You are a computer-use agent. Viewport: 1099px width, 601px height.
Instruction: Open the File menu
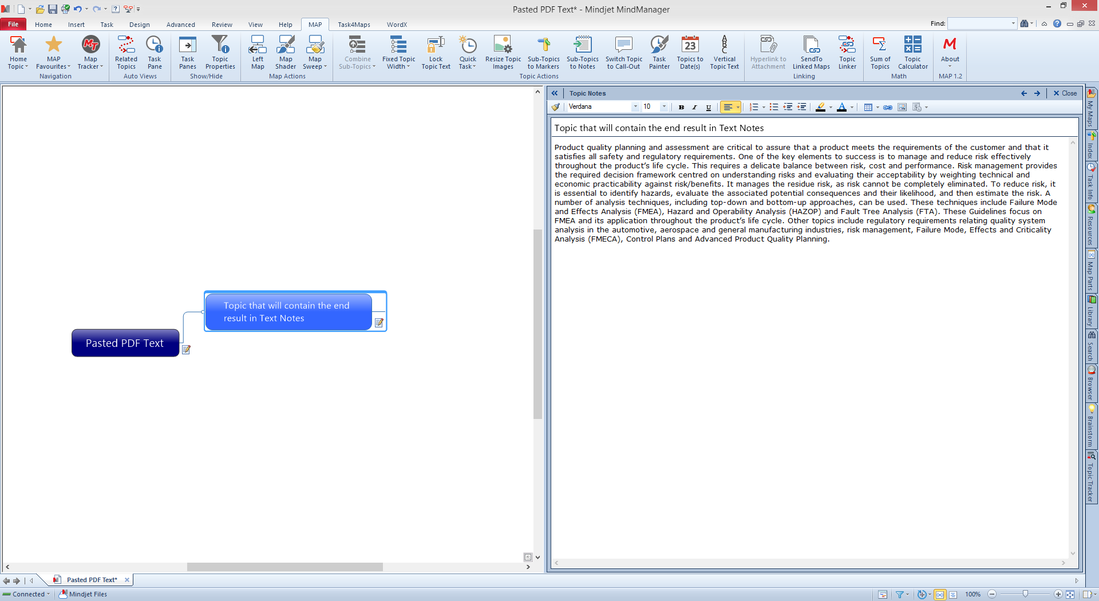pos(13,25)
